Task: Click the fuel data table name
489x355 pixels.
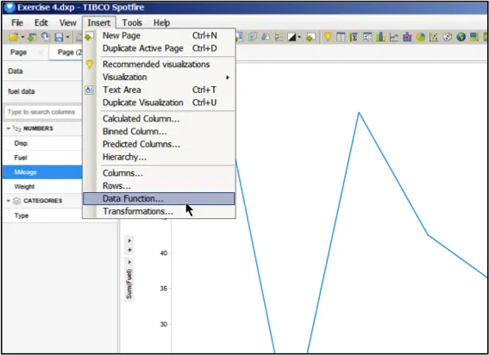Action: pos(22,91)
